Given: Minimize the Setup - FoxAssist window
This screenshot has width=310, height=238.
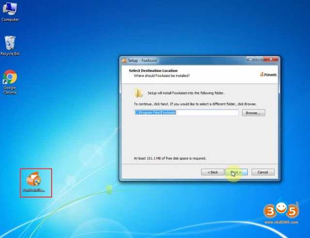Looking at the screenshot, I should click(250, 59).
